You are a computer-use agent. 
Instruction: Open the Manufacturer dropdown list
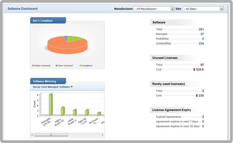tap(172, 9)
